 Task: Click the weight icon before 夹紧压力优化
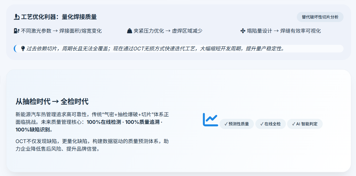coord(130,31)
